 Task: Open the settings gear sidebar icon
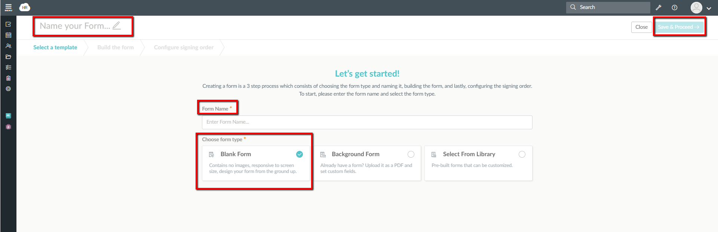(8, 89)
